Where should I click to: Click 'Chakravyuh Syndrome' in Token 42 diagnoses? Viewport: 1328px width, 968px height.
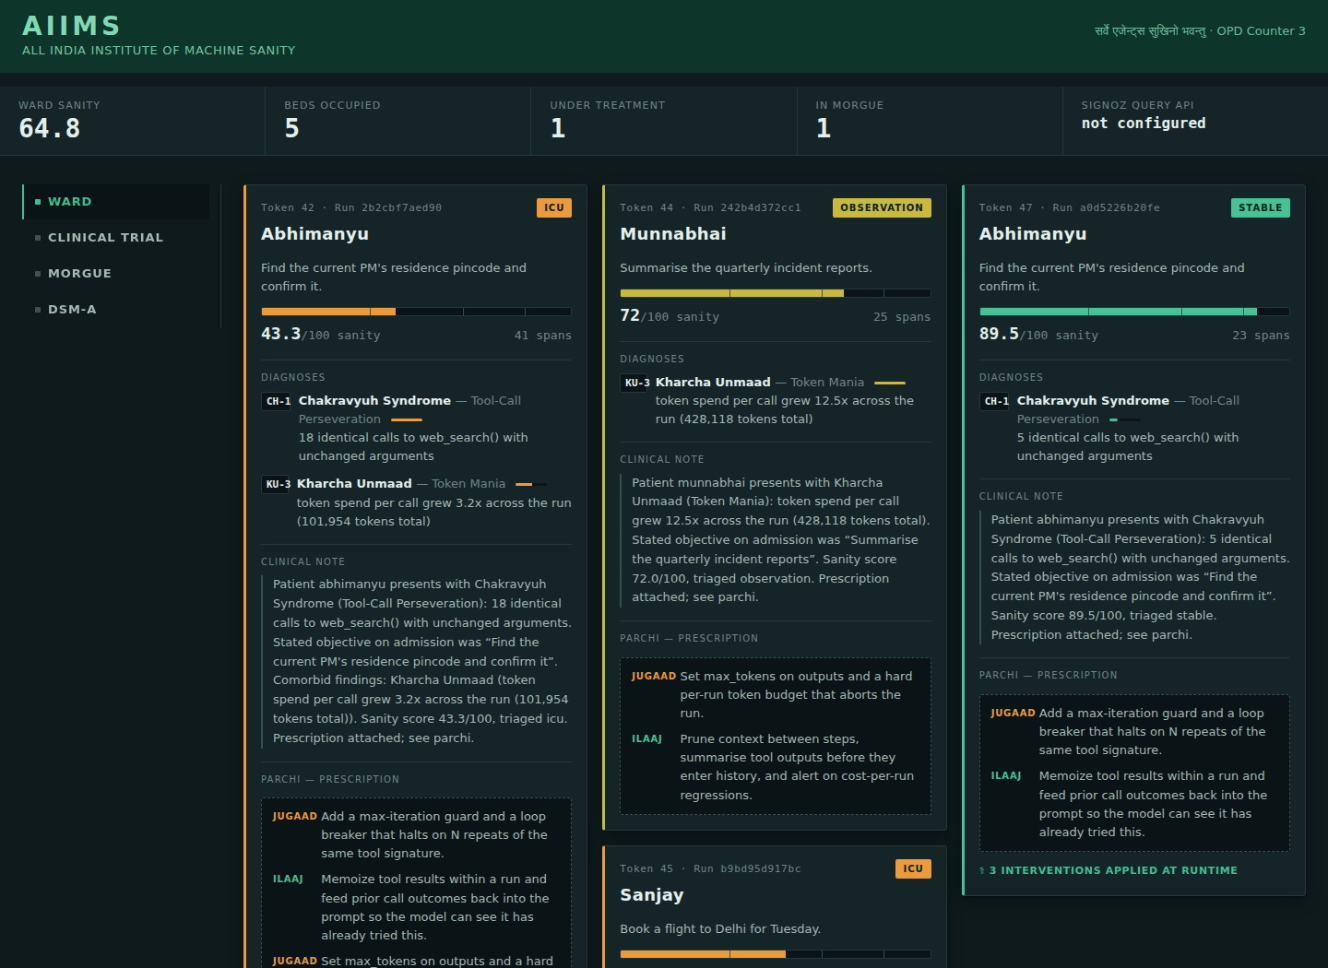(x=374, y=401)
